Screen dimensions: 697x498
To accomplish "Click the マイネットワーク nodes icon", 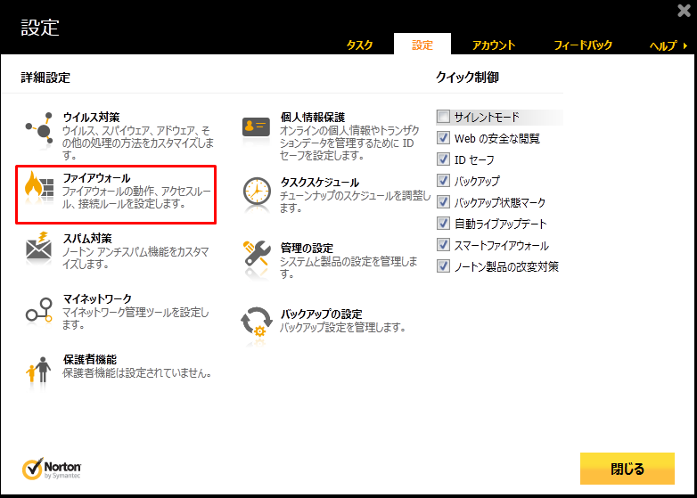I will [39, 311].
